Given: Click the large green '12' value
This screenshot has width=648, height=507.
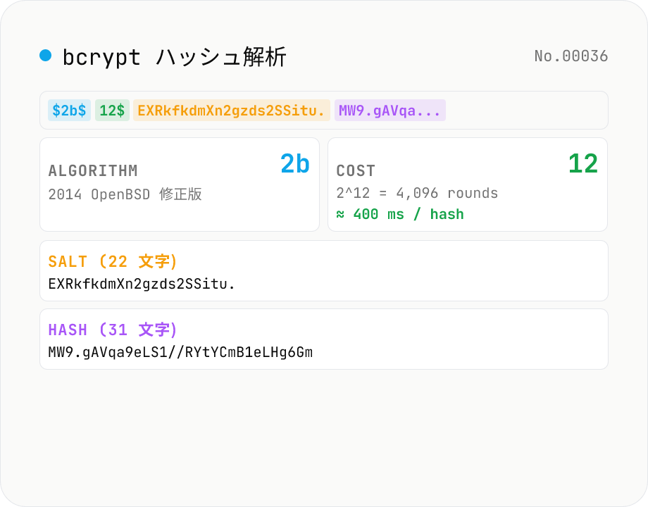Looking at the screenshot, I should pyautogui.click(x=583, y=163).
